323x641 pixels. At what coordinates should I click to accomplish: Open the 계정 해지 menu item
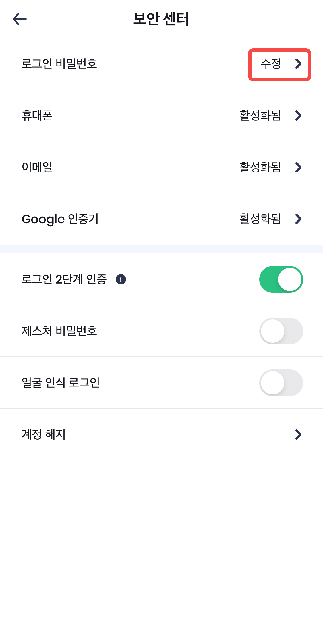click(x=44, y=434)
